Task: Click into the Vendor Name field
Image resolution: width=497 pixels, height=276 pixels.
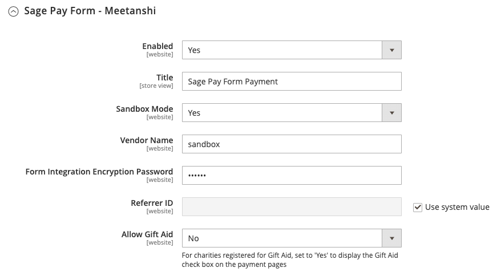Action: point(292,144)
